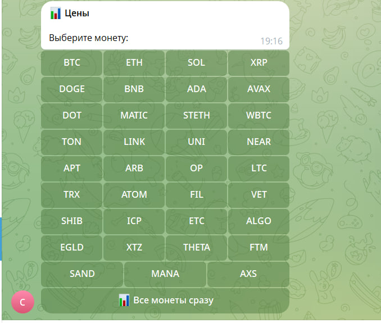The height and width of the screenshot is (323, 381).
Task: Select the NEAR coin button
Action: (x=259, y=142)
